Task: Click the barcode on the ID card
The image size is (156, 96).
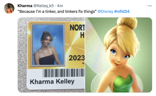Action: click(64, 73)
